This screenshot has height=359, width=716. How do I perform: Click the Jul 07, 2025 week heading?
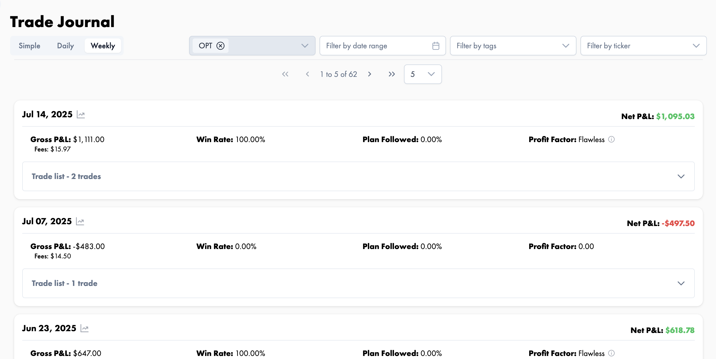[47, 221]
